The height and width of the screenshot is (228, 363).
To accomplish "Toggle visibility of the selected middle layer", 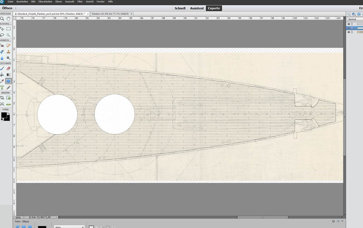I will (349, 28).
